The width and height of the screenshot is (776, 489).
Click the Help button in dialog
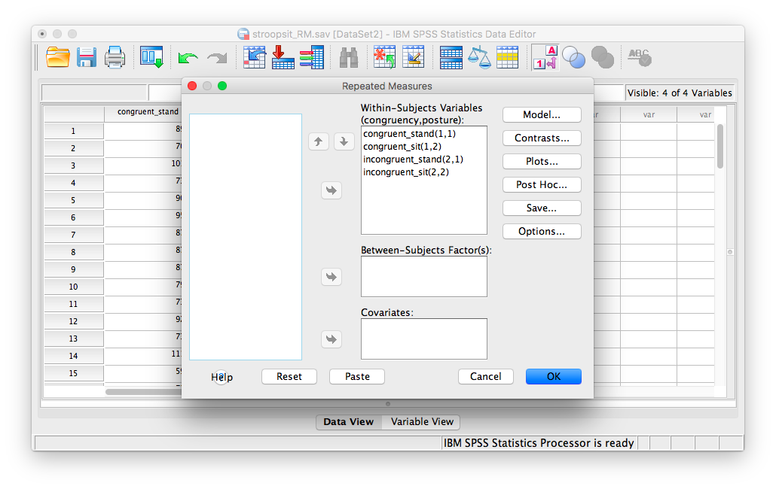(x=221, y=378)
